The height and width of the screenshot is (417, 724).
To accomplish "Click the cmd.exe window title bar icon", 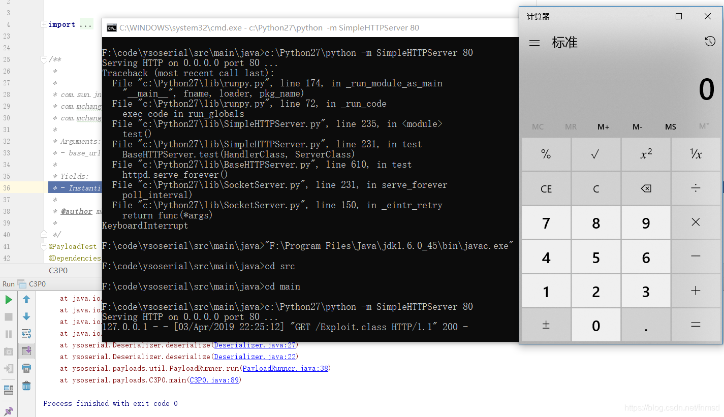I will pos(111,28).
